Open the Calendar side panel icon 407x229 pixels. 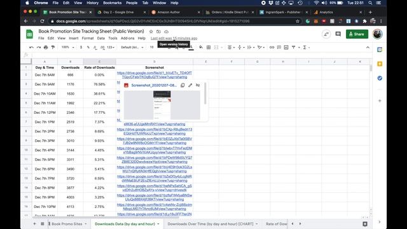coord(380,50)
